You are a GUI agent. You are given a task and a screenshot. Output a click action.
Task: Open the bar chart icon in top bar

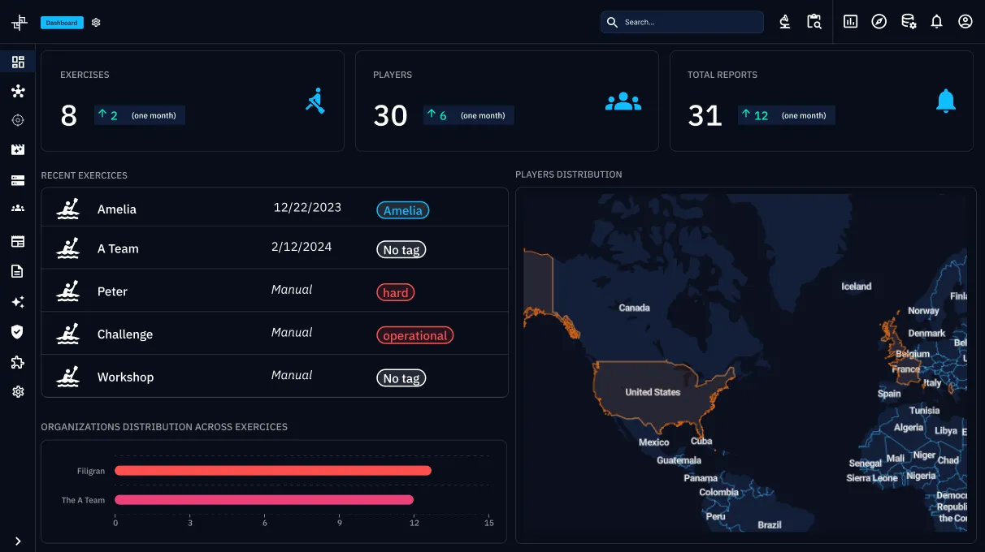pyautogui.click(x=850, y=22)
